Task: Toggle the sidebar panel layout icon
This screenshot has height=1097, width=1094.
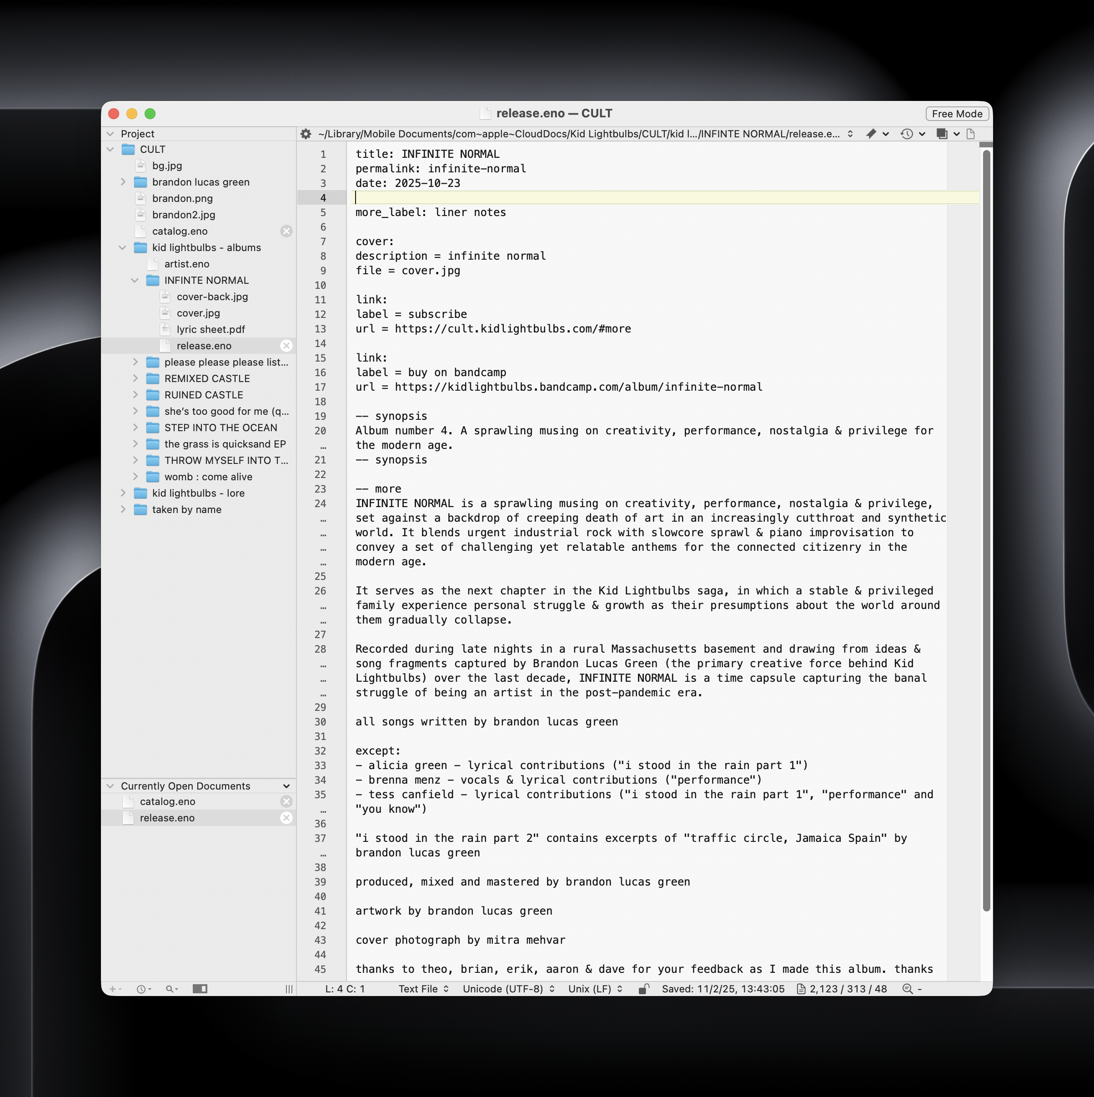Action: point(200,989)
